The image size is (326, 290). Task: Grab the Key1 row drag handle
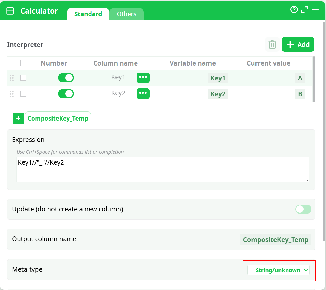[11, 78]
